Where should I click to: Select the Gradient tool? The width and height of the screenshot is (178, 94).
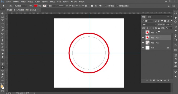pyautogui.click(x=2, y=51)
